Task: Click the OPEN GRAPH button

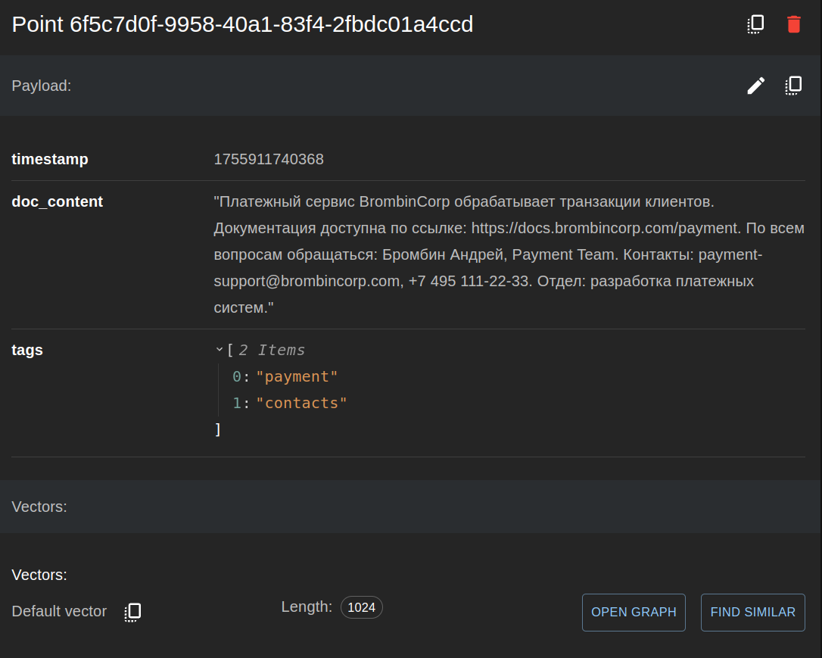Action: (634, 612)
